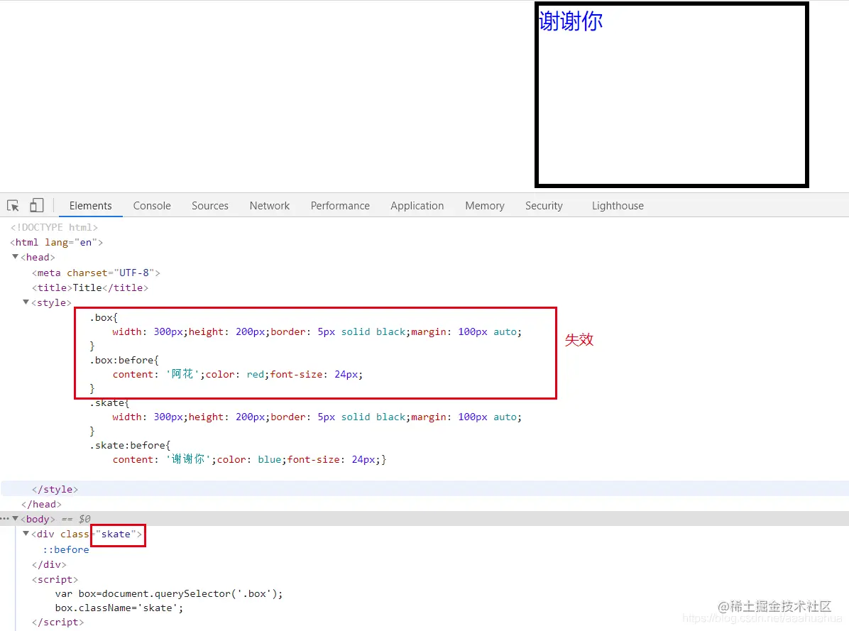The width and height of the screenshot is (849, 631).
Task: Open the ellipsis menu beside body node
Action: (x=5, y=518)
